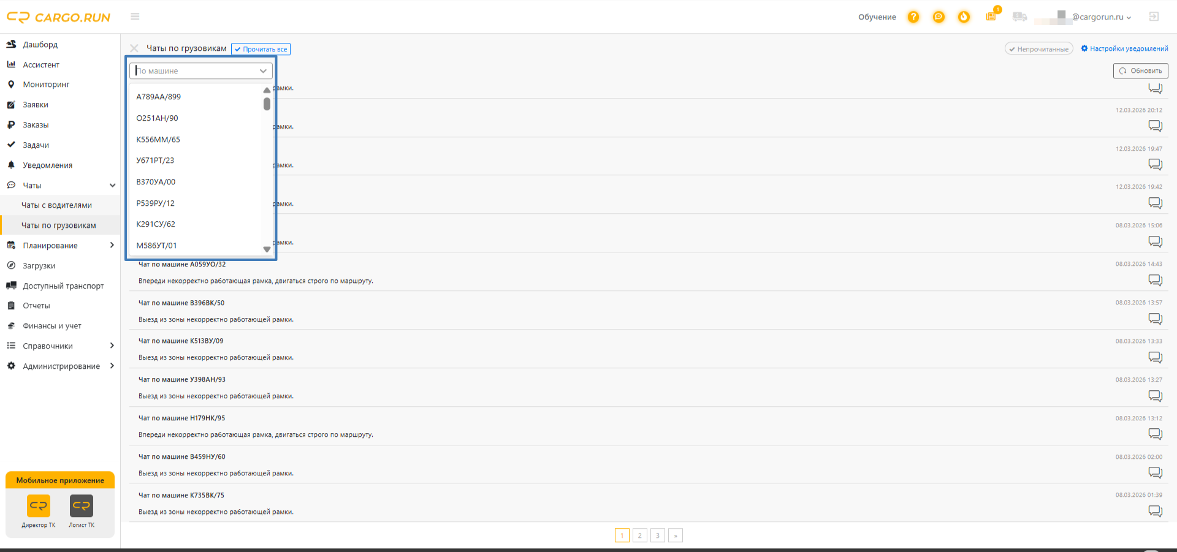The image size is (1177, 552).
Task: Select pagination page 1
Action: point(622,535)
